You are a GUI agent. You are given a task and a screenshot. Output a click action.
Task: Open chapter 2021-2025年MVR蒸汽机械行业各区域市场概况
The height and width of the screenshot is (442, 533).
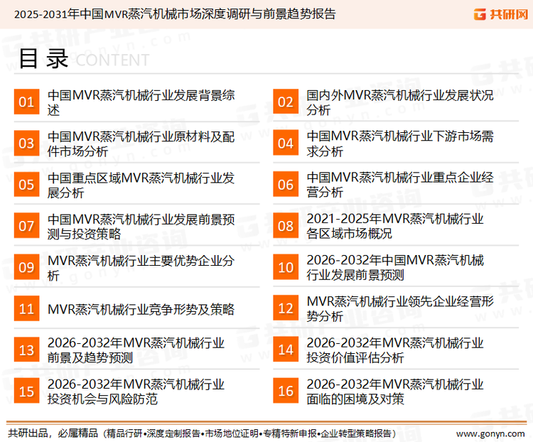395,226
